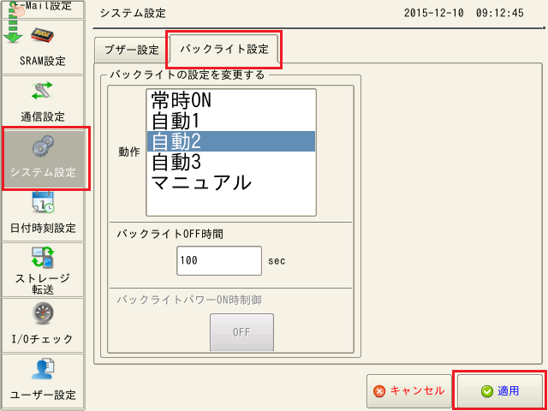Select 自動1 in the operation list
The height and width of the screenshot is (411, 548).
tap(230, 121)
